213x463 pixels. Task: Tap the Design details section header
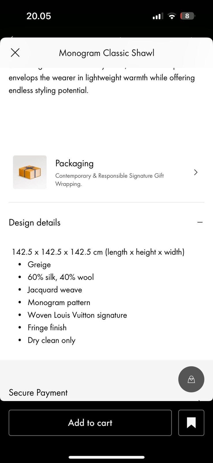point(35,223)
